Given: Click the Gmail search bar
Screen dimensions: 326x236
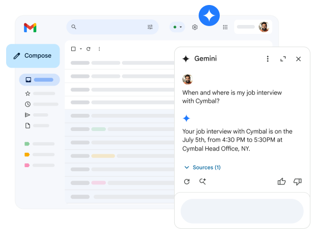Looking at the screenshot, I should tap(112, 27).
